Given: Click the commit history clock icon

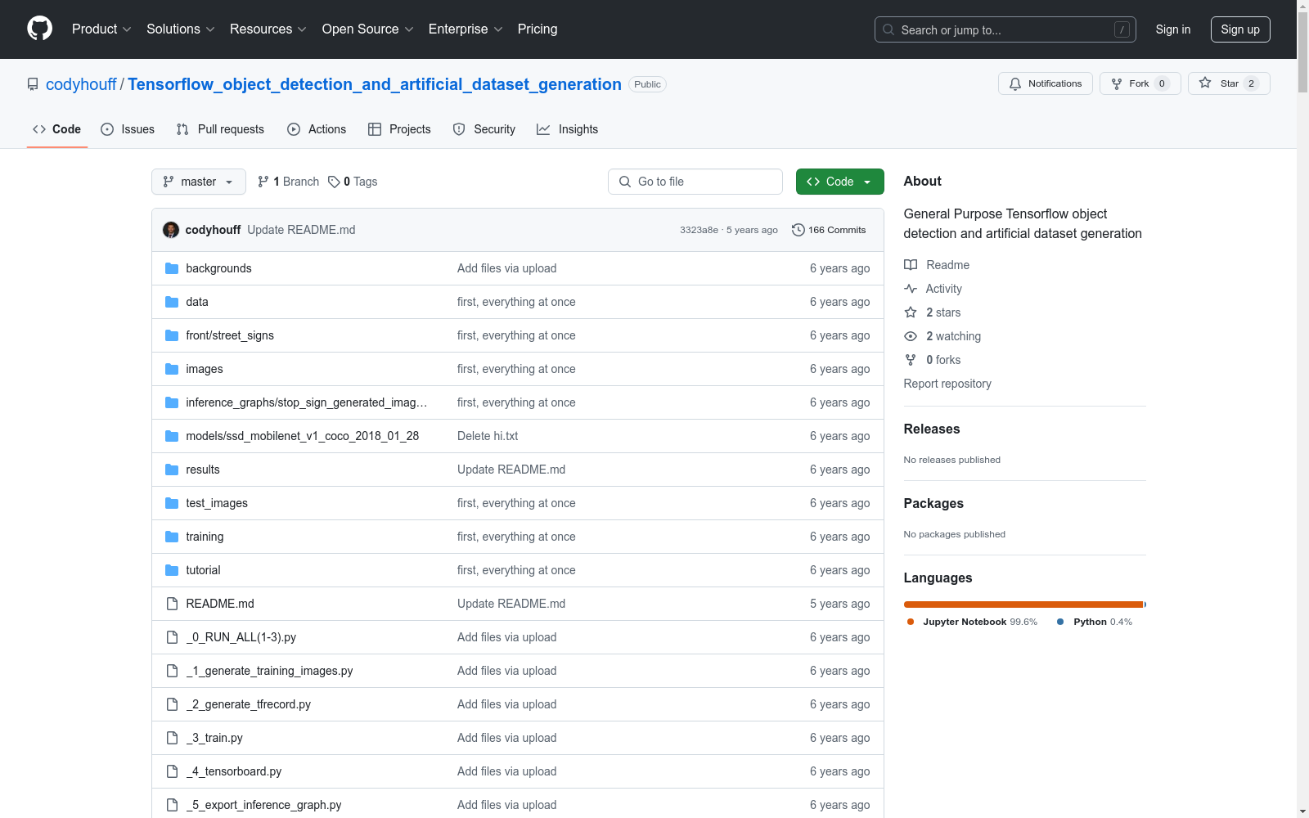Looking at the screenshot, I should [798, 230].
